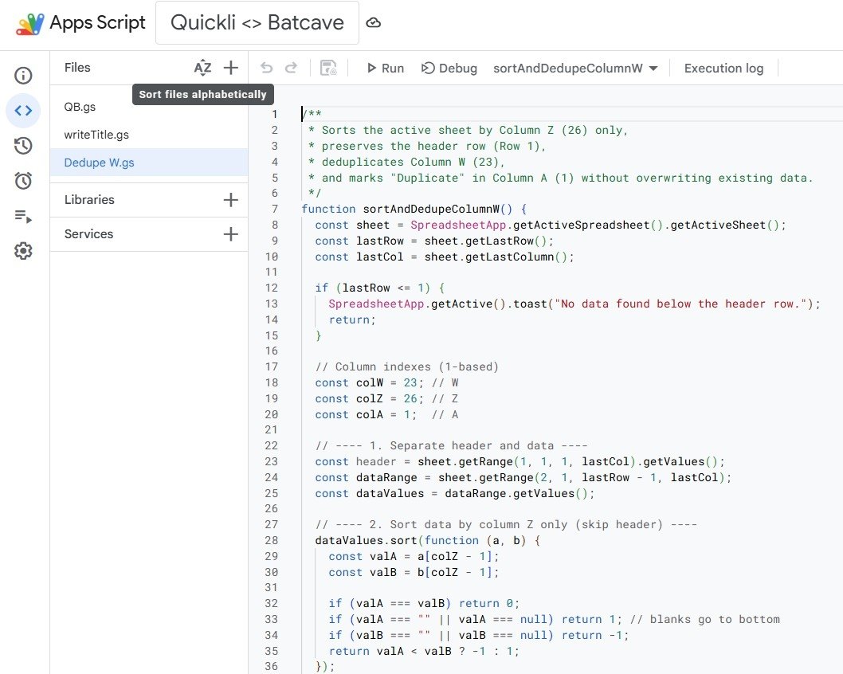Viewport: 843px width, 674px height.
Task: Open the Executions list icon
Action: (23, 216)
